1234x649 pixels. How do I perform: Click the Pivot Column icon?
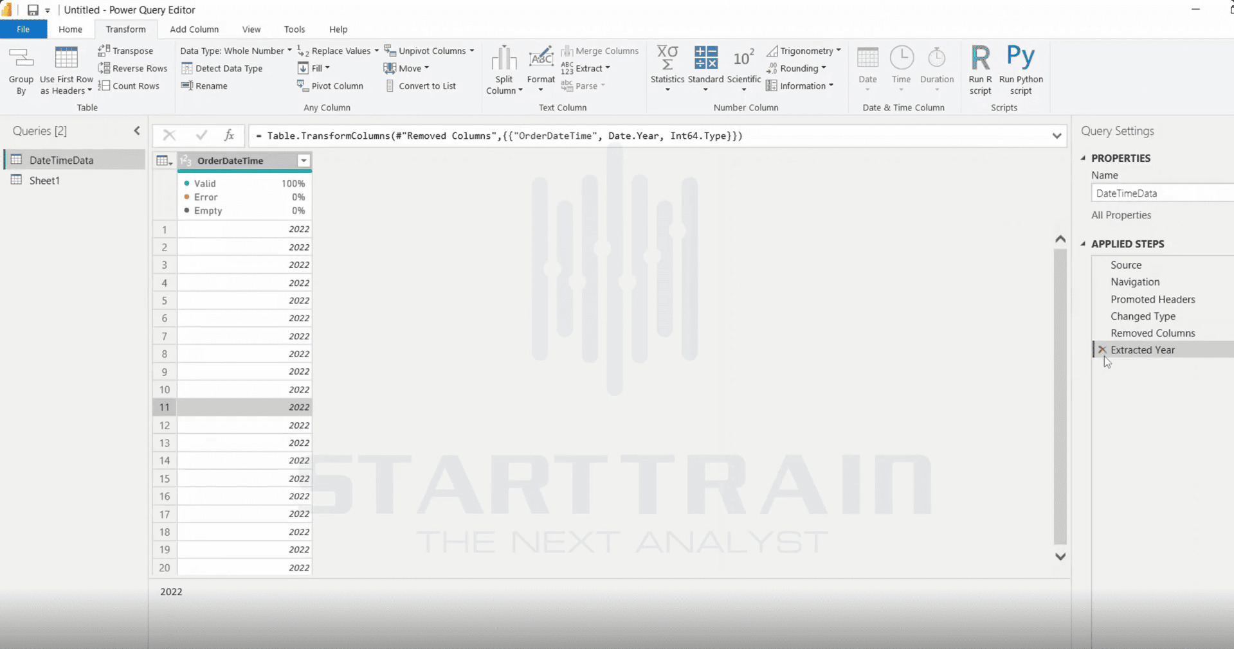[303, 85]
